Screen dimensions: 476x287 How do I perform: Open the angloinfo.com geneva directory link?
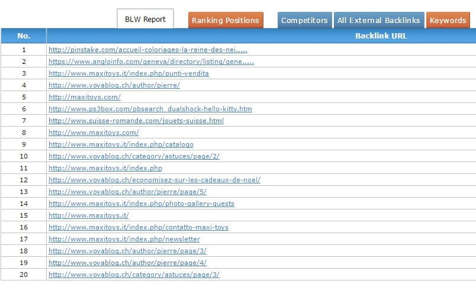click(151, 62)
